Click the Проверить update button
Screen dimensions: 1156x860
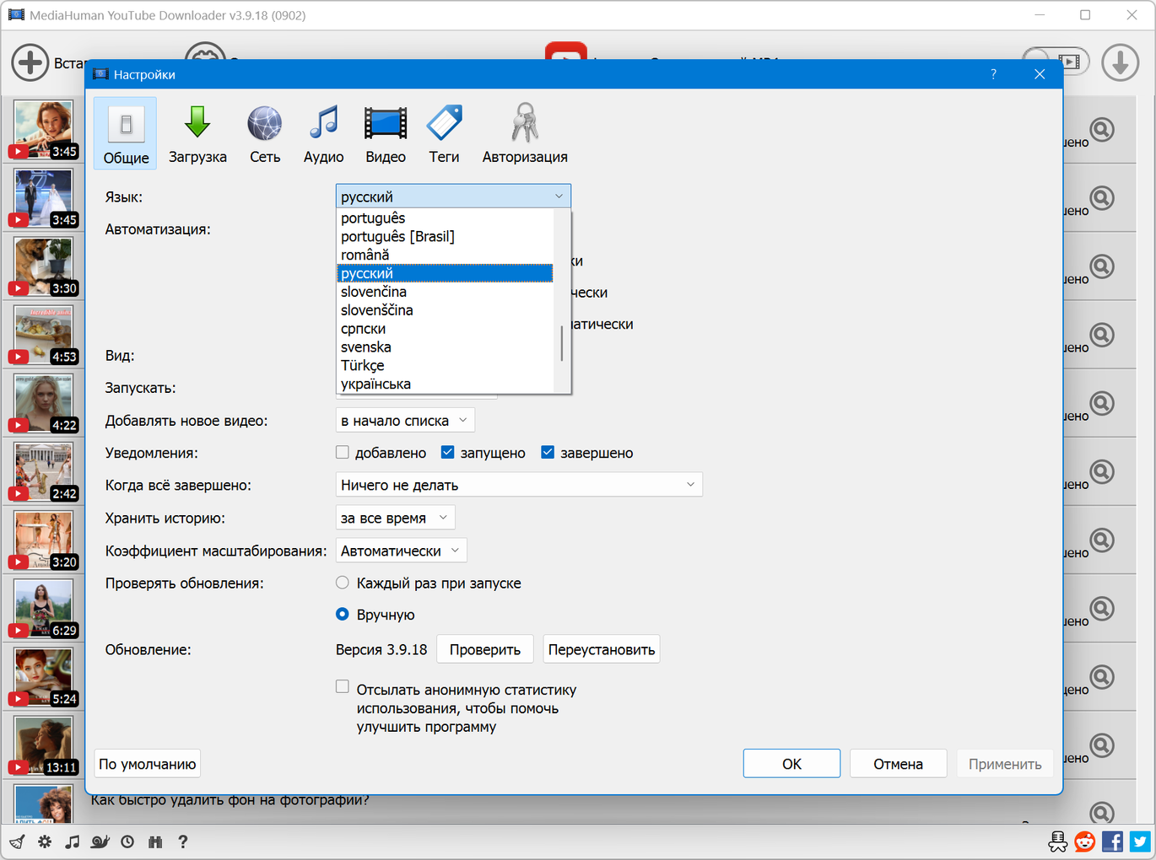pos(484,649)
